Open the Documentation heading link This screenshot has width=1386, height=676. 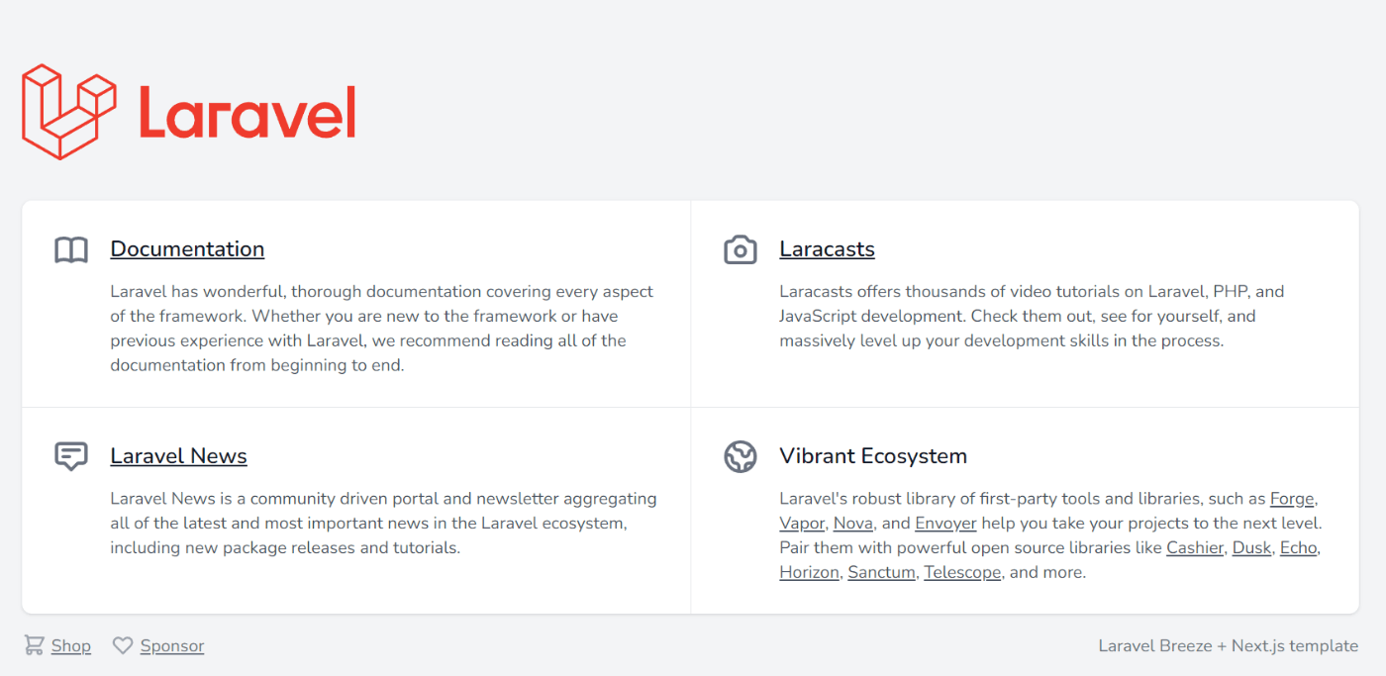pyautogui.click(x=187, y=249)
